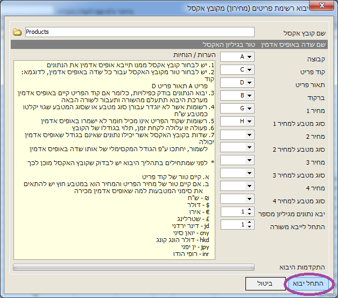The height and width of the screenshot is (298, 338).
Task: Open the empty מחיר 4 column dropdown
Action: click(x=250, y=186)
